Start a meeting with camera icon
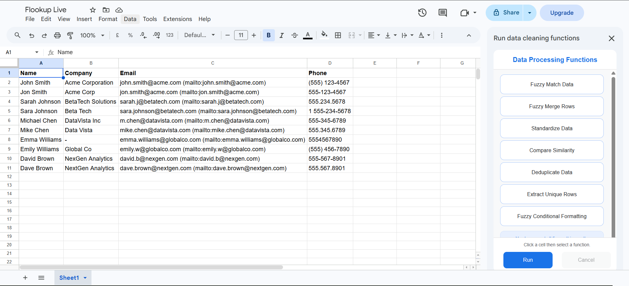The height and width of the screenshot is (286, 629). [x=465, y=13]
